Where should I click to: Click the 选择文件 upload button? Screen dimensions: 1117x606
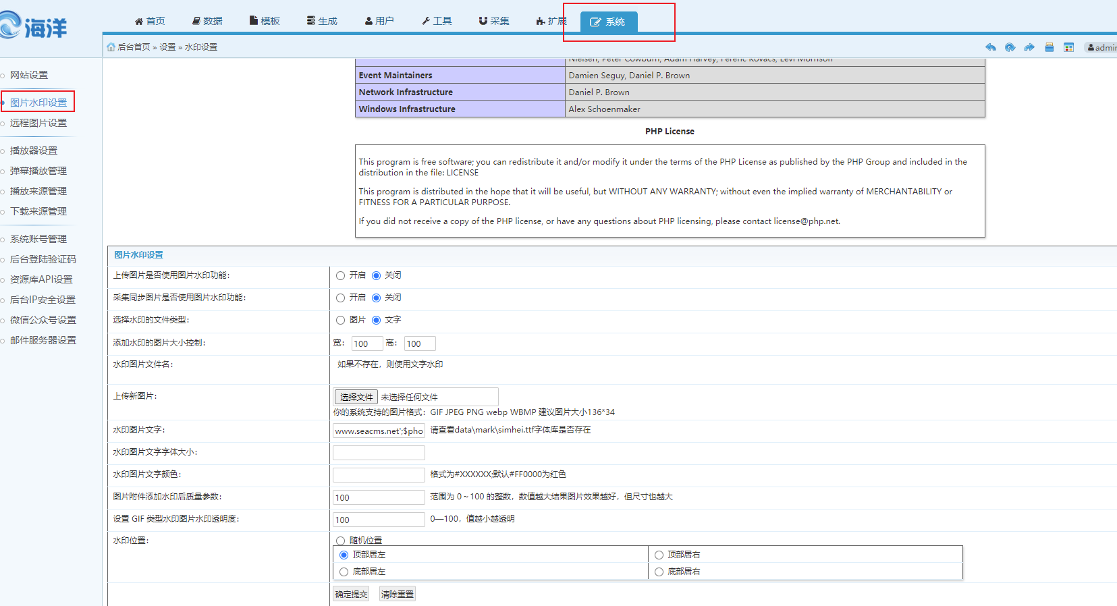(356, 397)
